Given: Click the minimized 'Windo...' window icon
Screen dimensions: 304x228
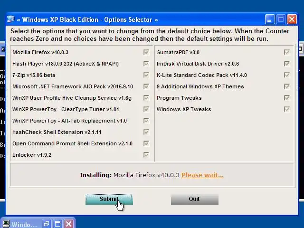Looking at the screenshot, I should coord(6,224).
